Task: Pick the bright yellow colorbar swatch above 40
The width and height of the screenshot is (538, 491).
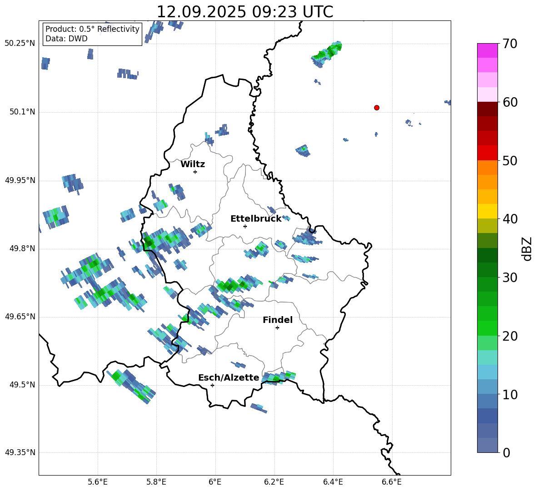Action: coord(488,211)
